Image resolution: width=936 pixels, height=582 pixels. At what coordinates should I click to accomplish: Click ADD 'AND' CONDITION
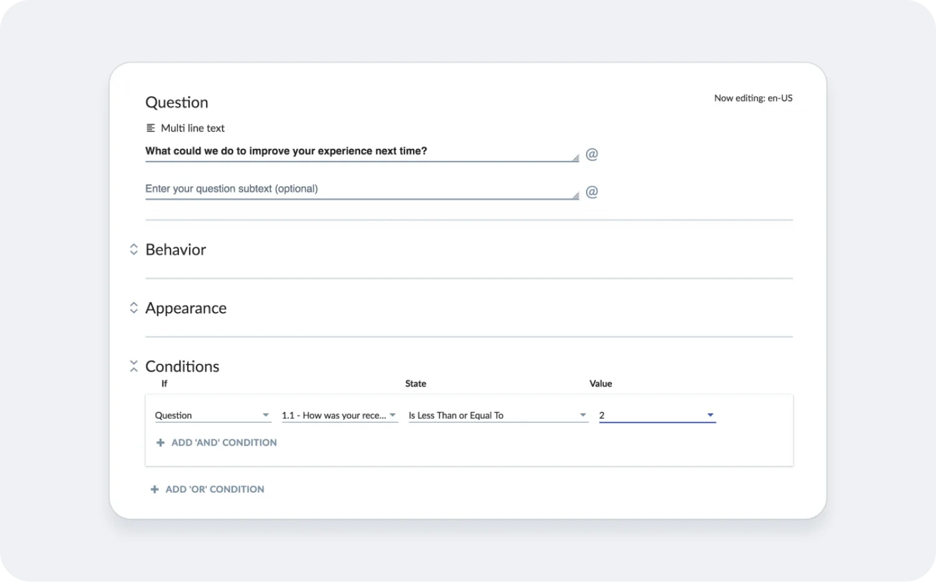coord(223,442)
